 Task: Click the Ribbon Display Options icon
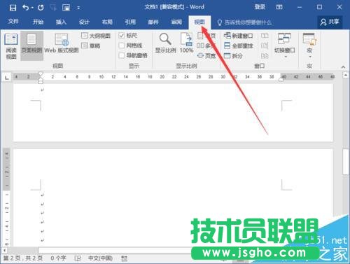(x=279, y=7)
